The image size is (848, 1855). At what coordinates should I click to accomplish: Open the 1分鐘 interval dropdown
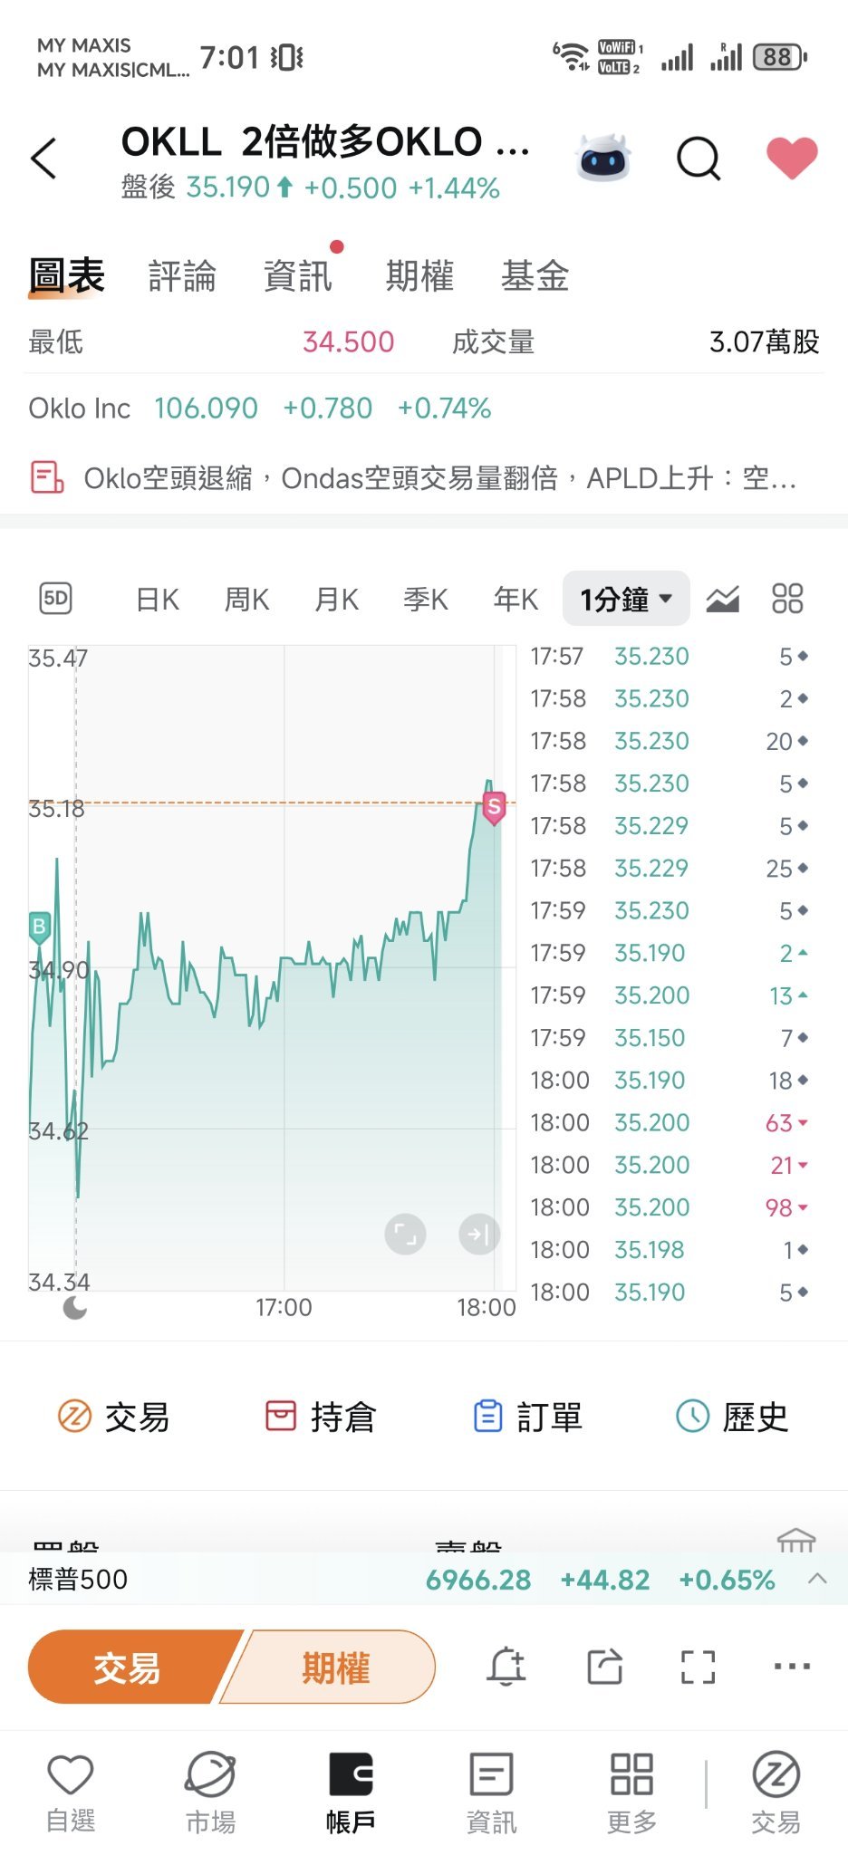pos(626,599)
